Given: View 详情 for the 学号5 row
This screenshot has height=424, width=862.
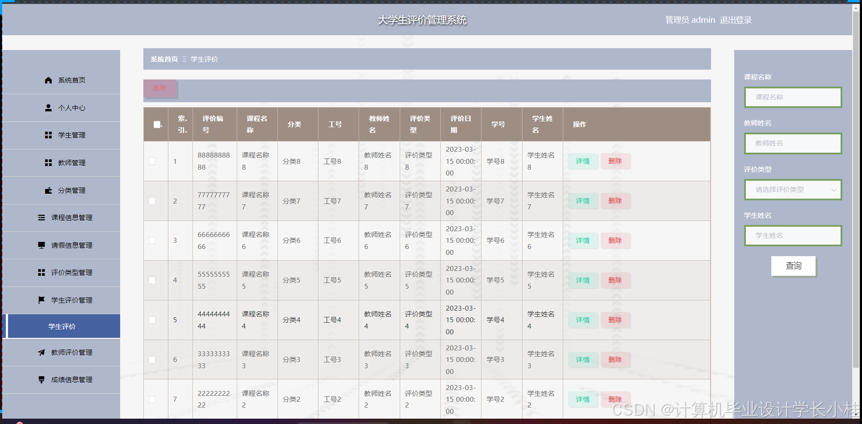Looking at the screenshot, I should pos(583,280).
